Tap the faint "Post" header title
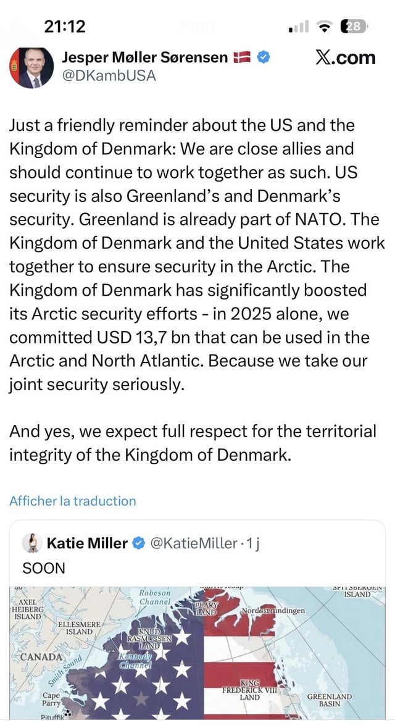This screenshot has height=728, width=395. click(196, 26)
